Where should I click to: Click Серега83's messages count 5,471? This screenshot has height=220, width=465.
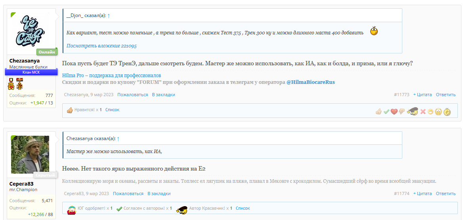coord(47,201)
